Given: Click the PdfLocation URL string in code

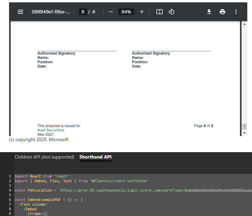Looking at the screenshot, I should click(155, 190).
